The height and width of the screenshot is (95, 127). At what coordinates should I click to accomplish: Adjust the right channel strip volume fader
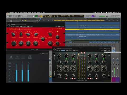coord(117,68)
